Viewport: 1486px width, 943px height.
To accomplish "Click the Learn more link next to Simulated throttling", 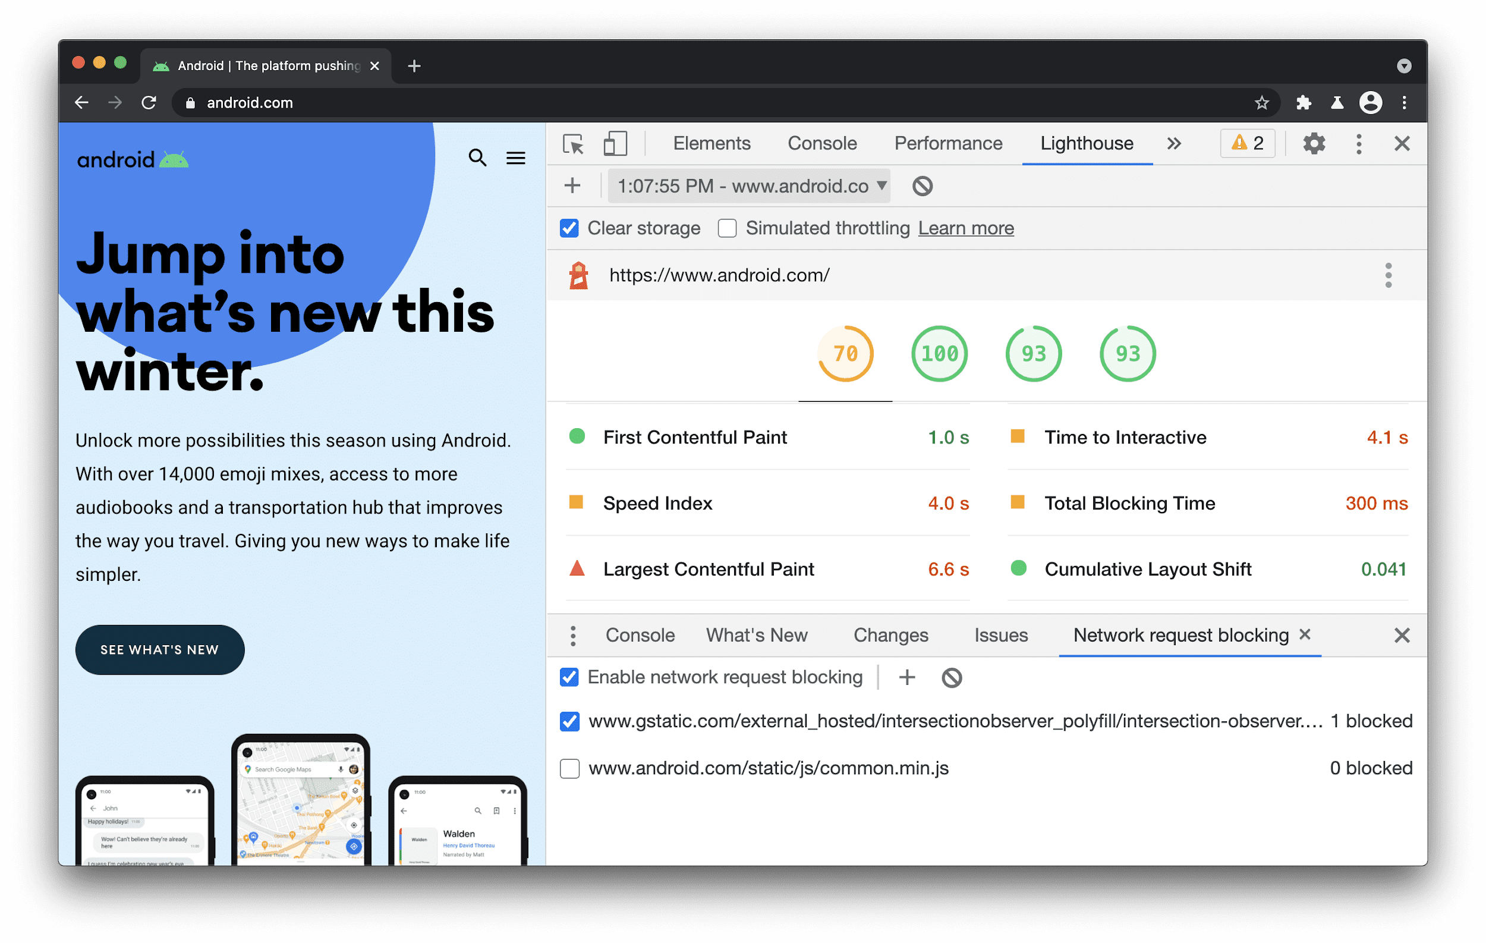I will tap(965, 229).
